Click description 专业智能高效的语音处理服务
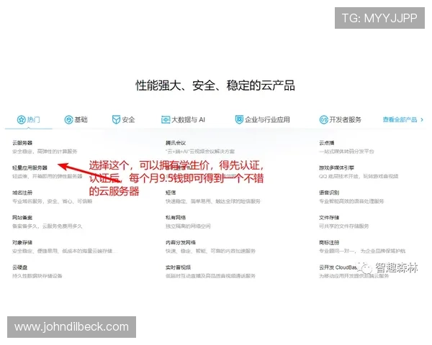This screenshot has height=345, width=432. 351,201
